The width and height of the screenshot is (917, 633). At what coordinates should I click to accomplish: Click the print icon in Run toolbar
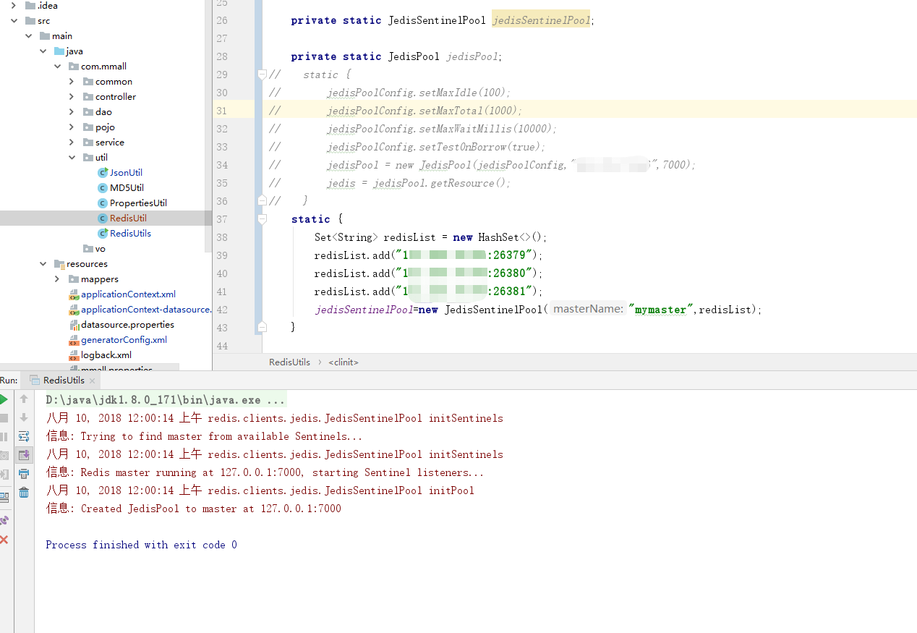[24, 474]
